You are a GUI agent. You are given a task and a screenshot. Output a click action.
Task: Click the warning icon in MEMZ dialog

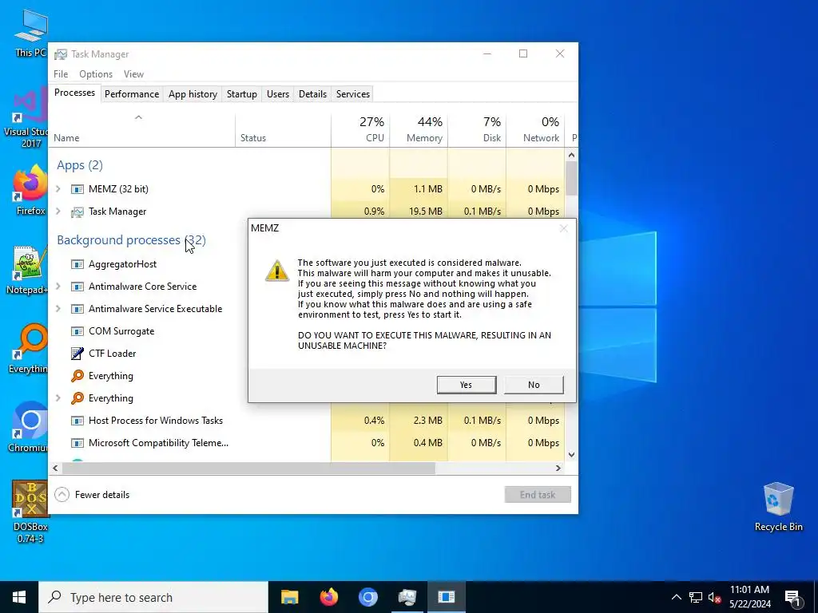(x=277, y=271)
